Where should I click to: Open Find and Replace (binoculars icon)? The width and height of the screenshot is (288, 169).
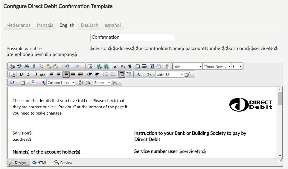click(27, 67)
